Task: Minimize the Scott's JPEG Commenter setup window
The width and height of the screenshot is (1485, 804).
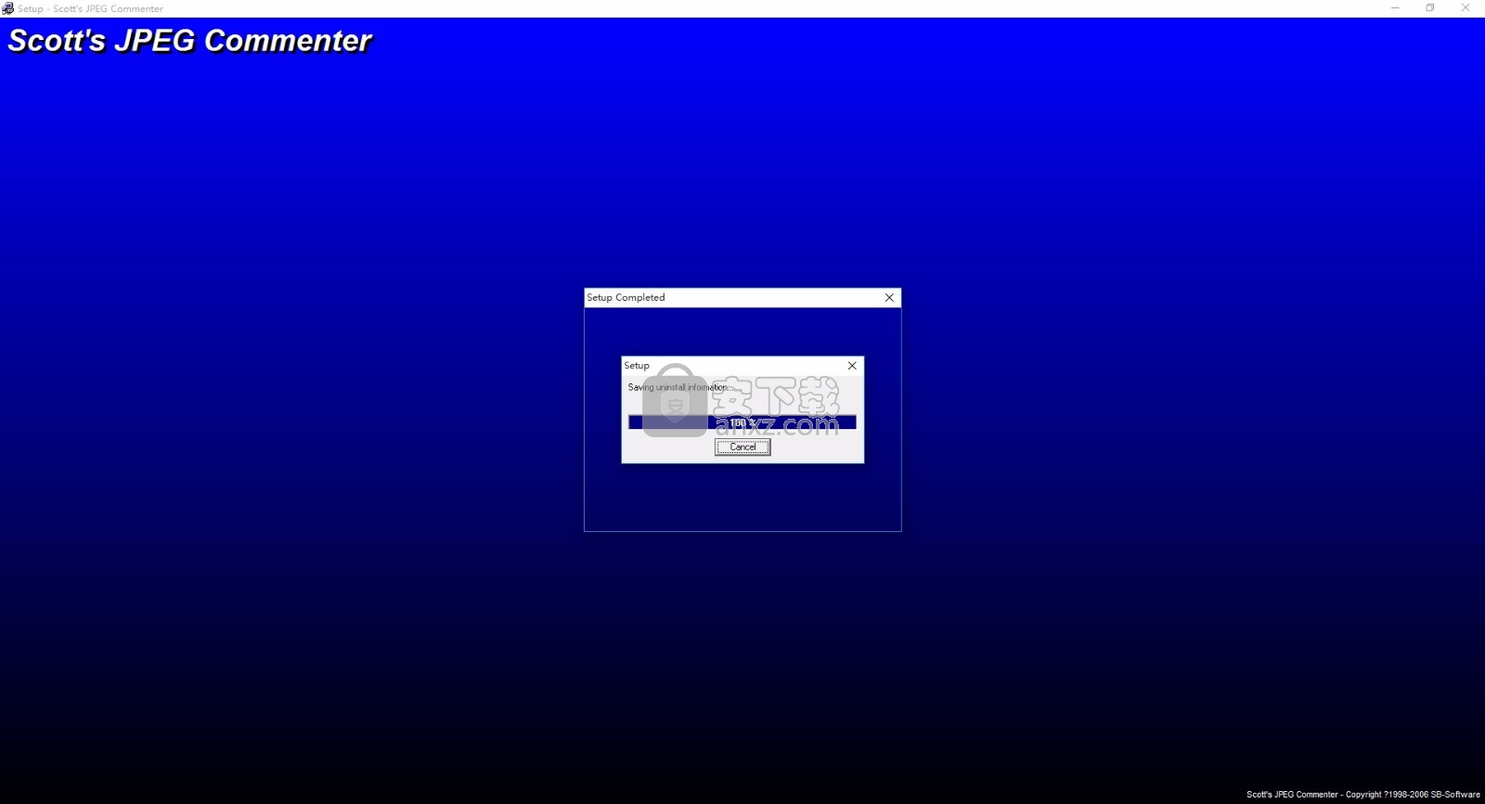Action: 1395,8
